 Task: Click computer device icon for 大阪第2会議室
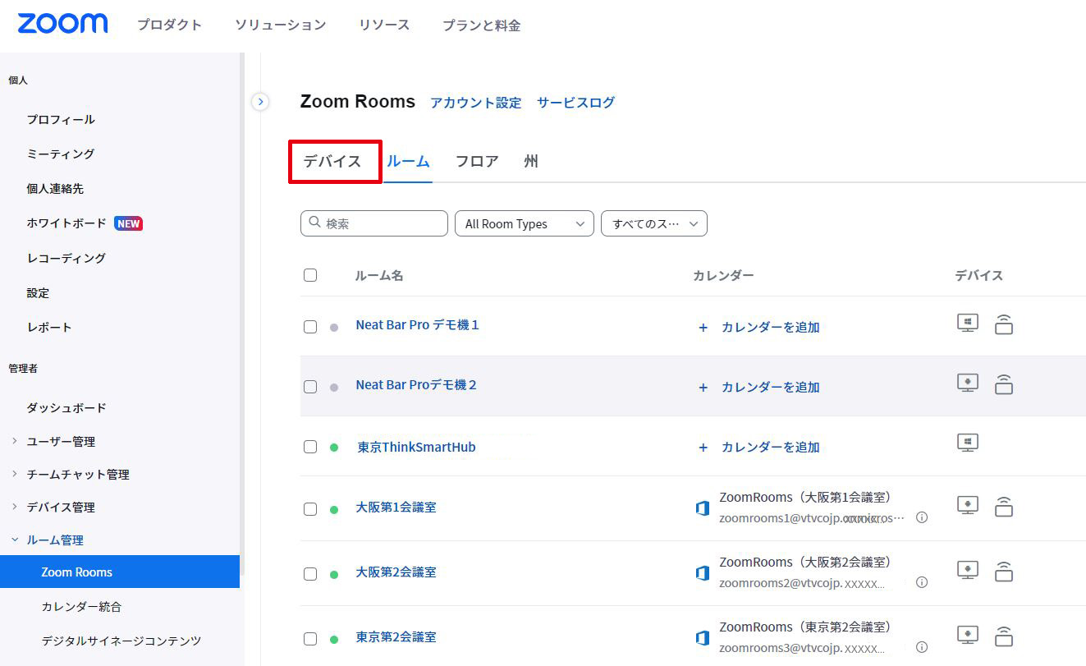[968, 570]
